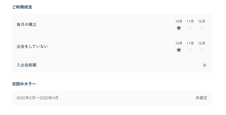Click the 2020年2月〜2020年4月 period text

coord(37,98)
